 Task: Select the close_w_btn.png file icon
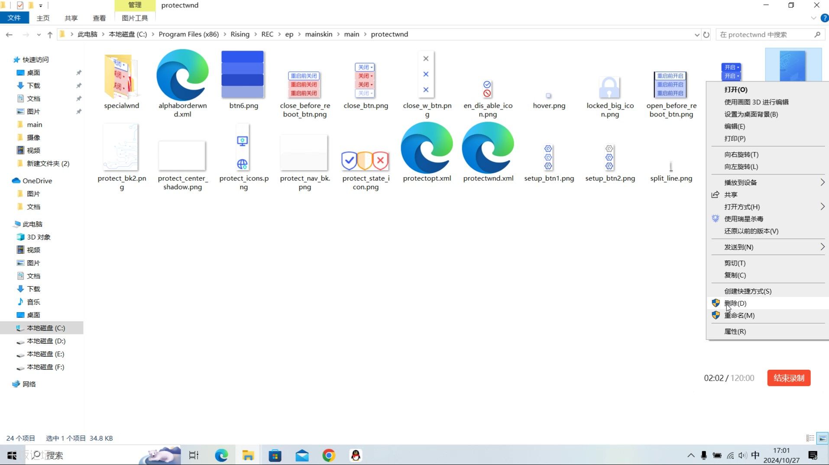426,74
